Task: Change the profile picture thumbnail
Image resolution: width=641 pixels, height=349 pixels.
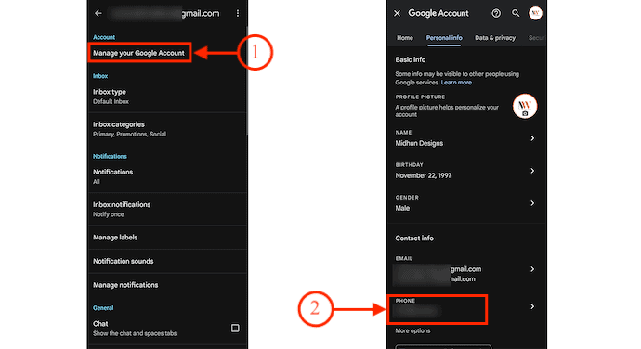Action: coord(525,106)
